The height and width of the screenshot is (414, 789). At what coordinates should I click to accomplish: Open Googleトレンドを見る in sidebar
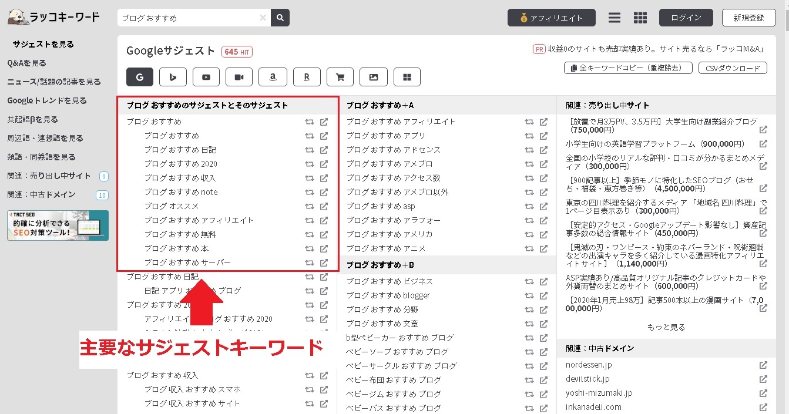click(x=47, y=100)
